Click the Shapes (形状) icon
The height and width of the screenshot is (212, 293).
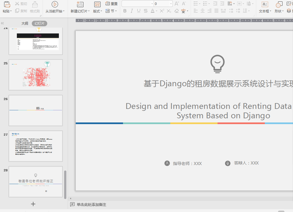[x=279, y=4]
